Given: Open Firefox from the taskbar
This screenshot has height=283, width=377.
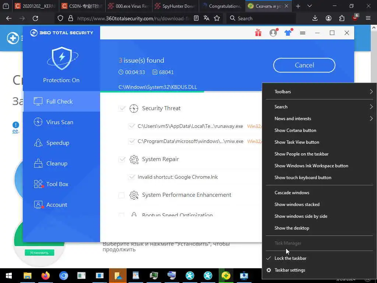Looking at the screenshot, I should click(45, 276).
